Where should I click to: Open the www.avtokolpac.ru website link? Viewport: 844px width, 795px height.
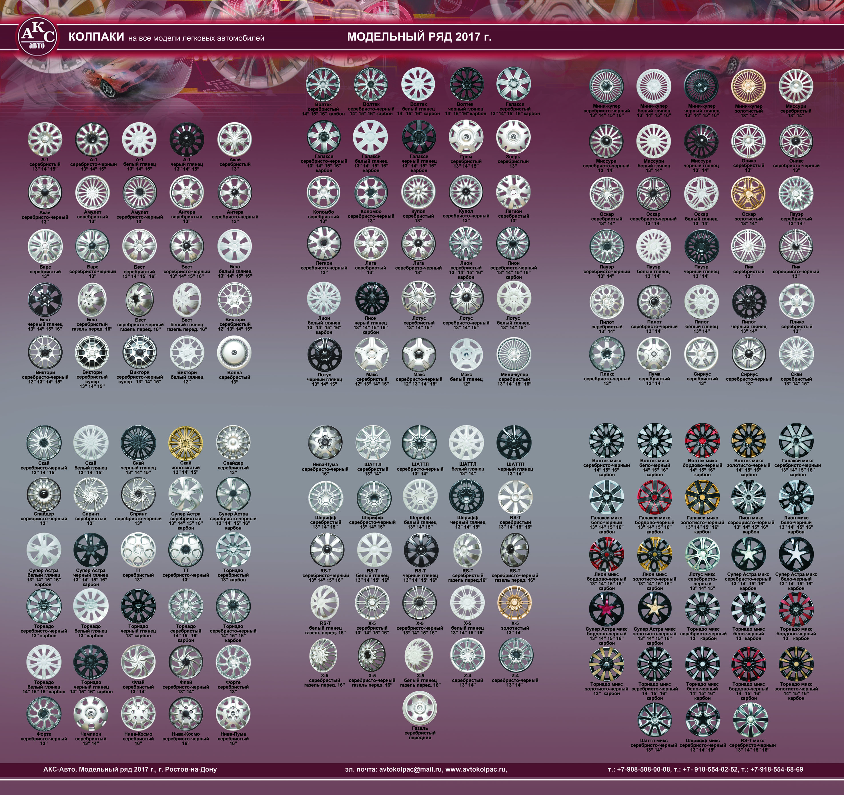[x=476, y=769]
